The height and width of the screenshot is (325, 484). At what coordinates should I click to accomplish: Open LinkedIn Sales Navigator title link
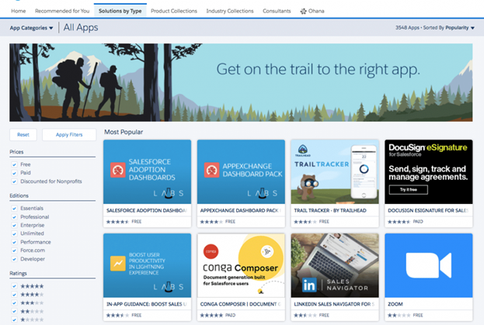(x=334, y=304)
